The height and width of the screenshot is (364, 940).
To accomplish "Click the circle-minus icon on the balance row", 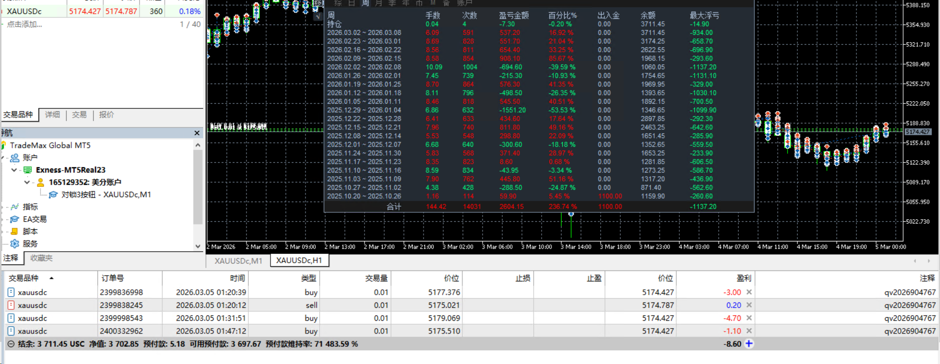I will (x=11, y=344).
